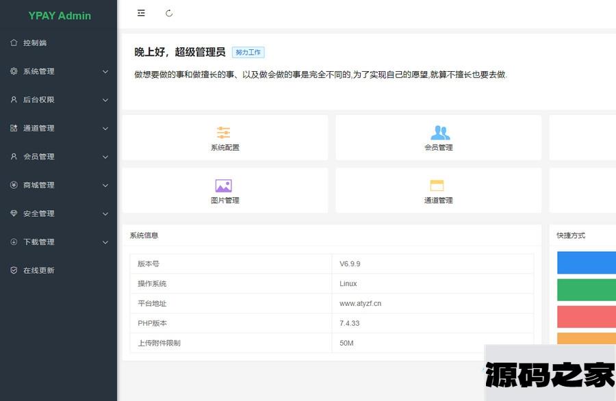
Task: Toggle the sidebar collapse icon
Action: (141, 13)
